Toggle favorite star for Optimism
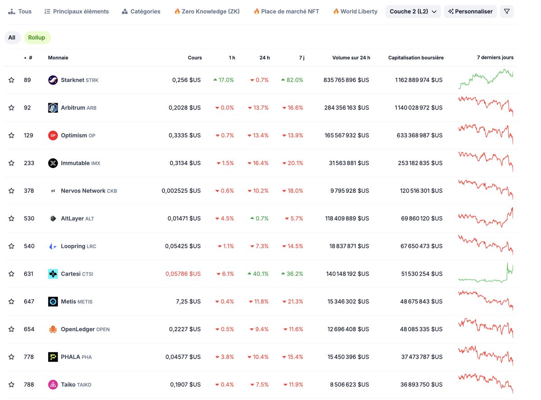Viewport: 541px width, 400px height. 11,136
